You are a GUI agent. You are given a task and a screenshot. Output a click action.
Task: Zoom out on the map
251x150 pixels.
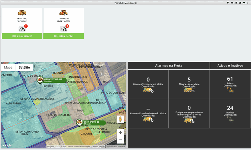[x=120, y=140]
